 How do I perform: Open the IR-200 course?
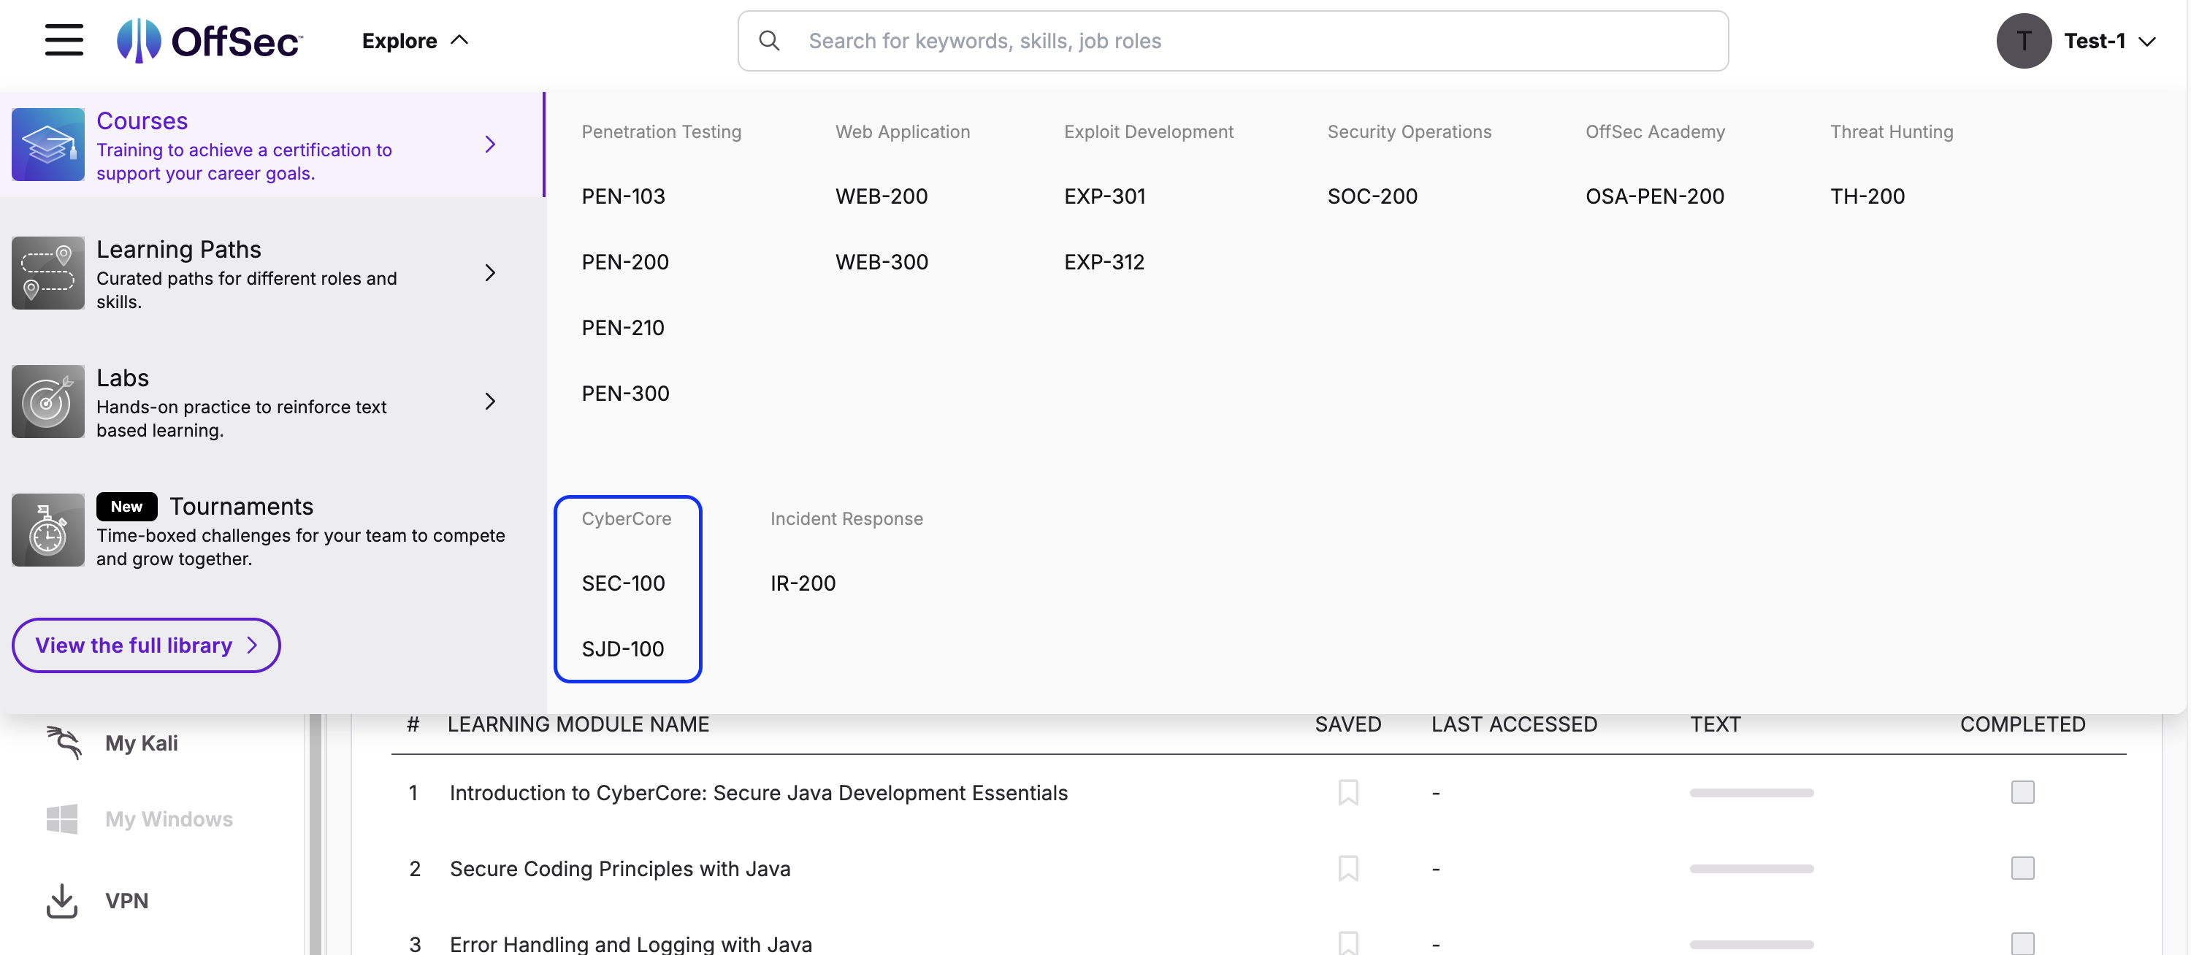point(802,583)
